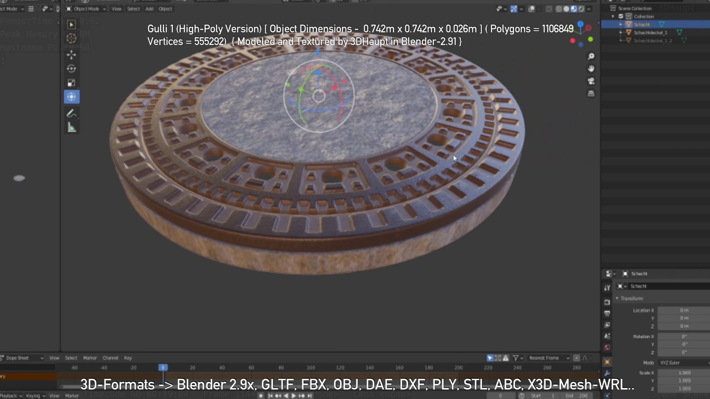Toggle viewport overlays button
This screenshot has width=710, height=399.
click(532, 9)
